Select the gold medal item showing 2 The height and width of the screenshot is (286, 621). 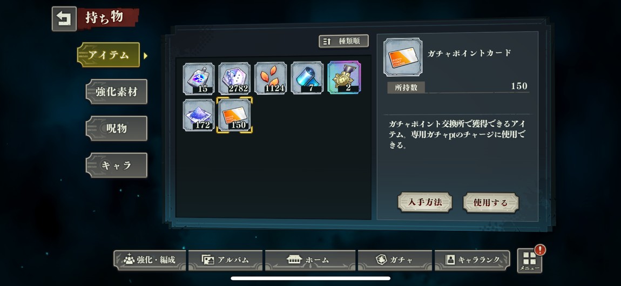click(344, 78)
